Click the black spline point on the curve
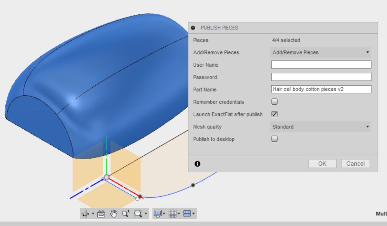Image resolution: width=387 pixels, height=226 pixels. tap(193, 185)
